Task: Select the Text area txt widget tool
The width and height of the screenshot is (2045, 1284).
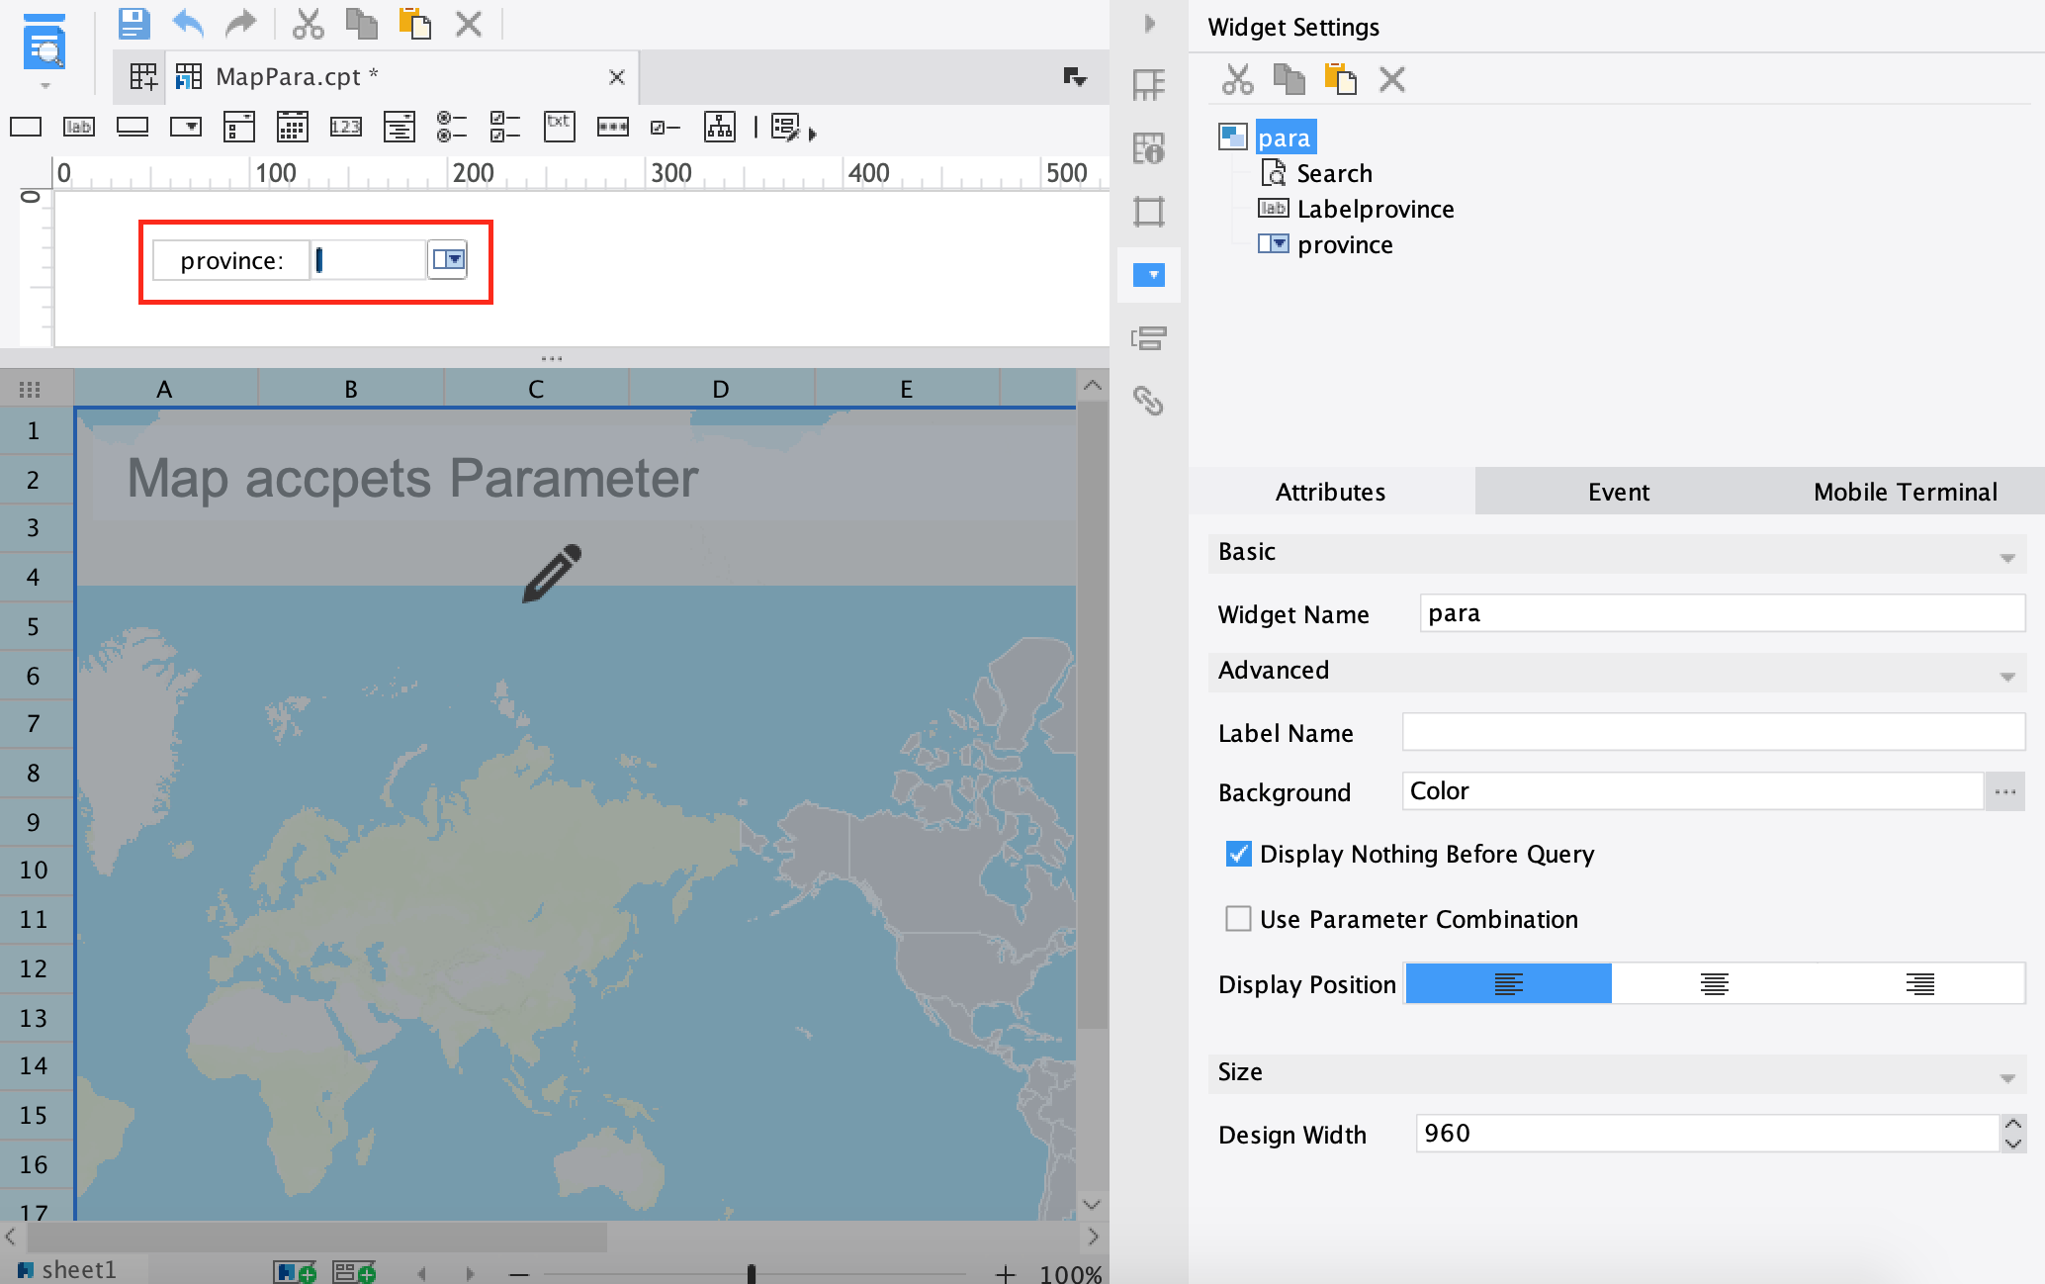Action: click(560, 126)
